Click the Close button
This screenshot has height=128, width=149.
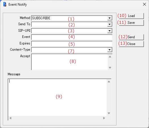click(x=131, y=44)
